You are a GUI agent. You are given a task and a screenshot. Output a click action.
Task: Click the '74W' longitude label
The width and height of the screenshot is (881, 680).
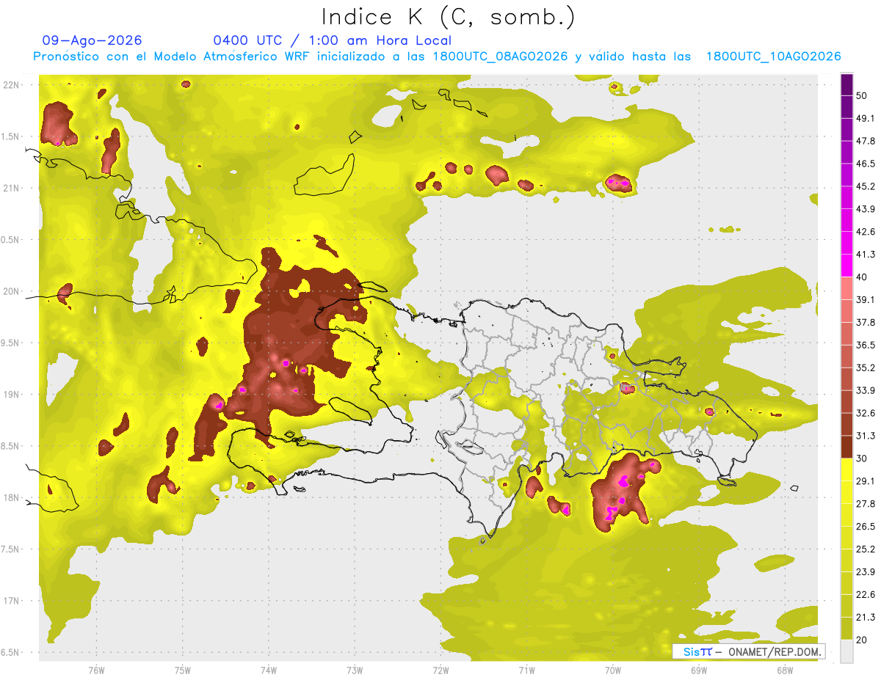268,670
